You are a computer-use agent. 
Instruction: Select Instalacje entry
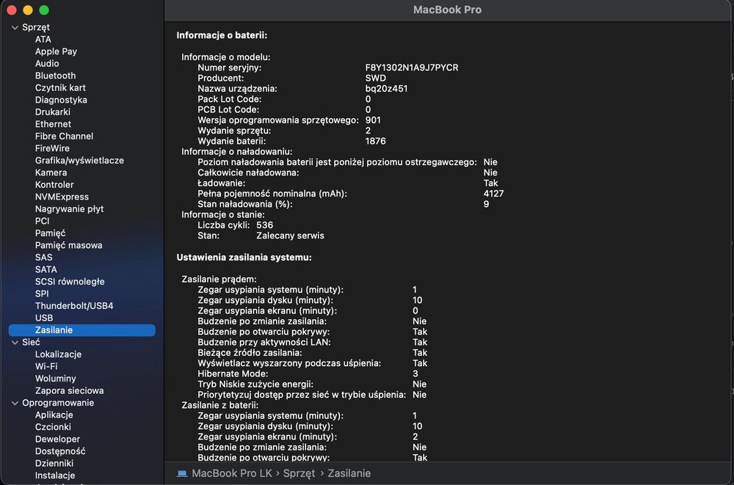(55, 475)
